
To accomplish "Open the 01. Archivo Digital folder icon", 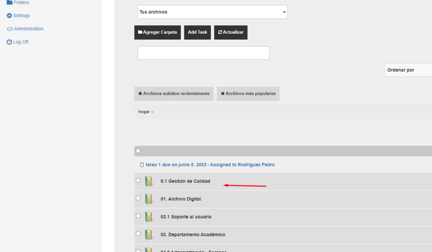I will click(149, 199).
